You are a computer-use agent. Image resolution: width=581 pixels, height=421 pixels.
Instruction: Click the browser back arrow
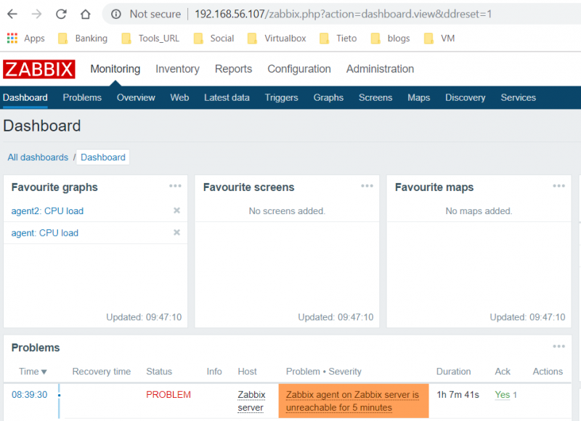pos(12,15)
